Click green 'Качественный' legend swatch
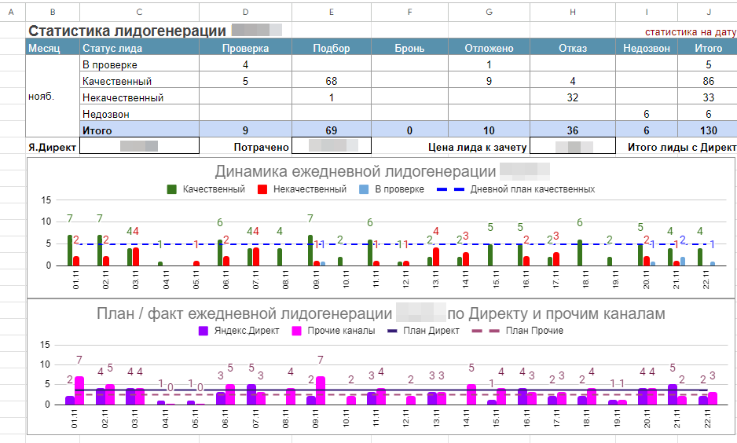This screenshot has height=443, width=737. tap(171, 189)
